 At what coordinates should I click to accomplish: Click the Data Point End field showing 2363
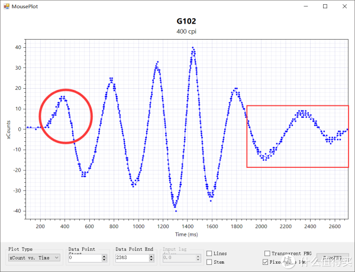coord(132,258)
